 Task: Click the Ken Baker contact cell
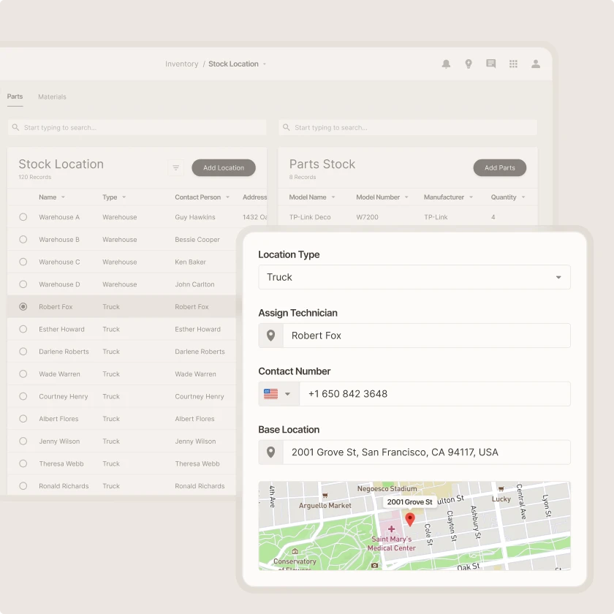[190, 262]
